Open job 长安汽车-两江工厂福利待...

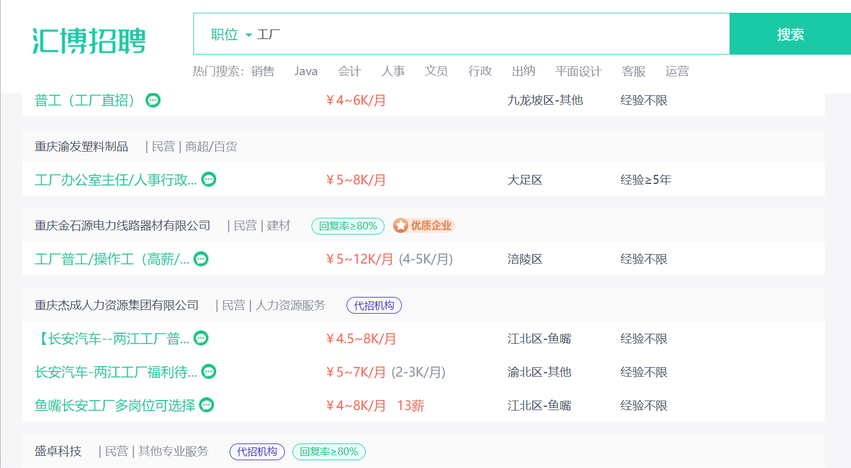tap(115, 372)
